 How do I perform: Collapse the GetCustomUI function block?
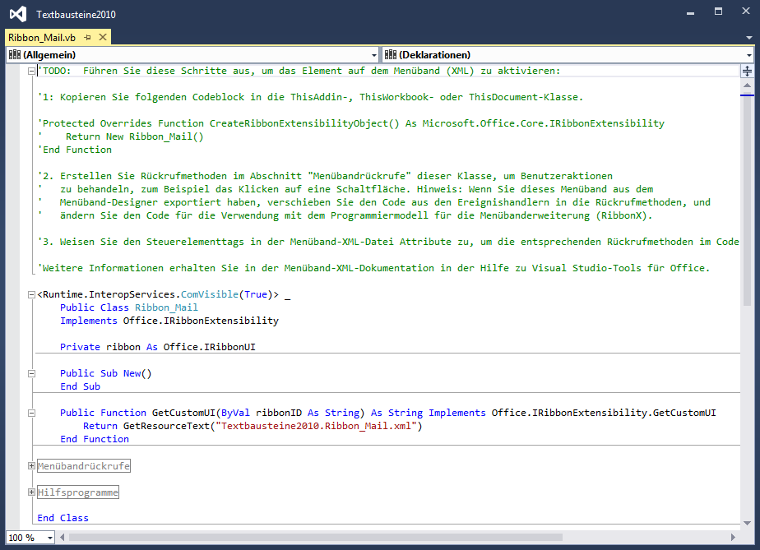tap(31, 413)
